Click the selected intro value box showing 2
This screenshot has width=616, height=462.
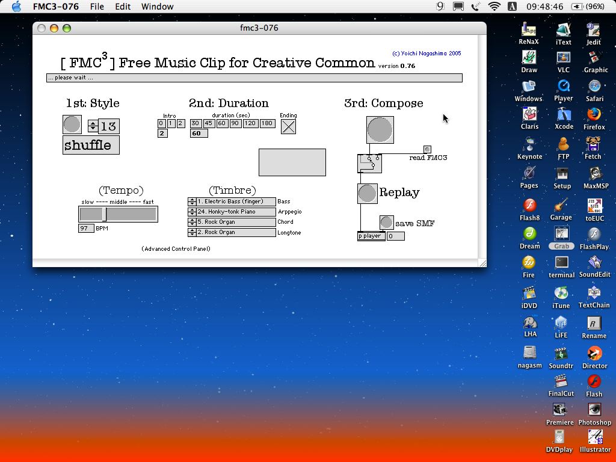pyautogui.click(x=162, y=133)
